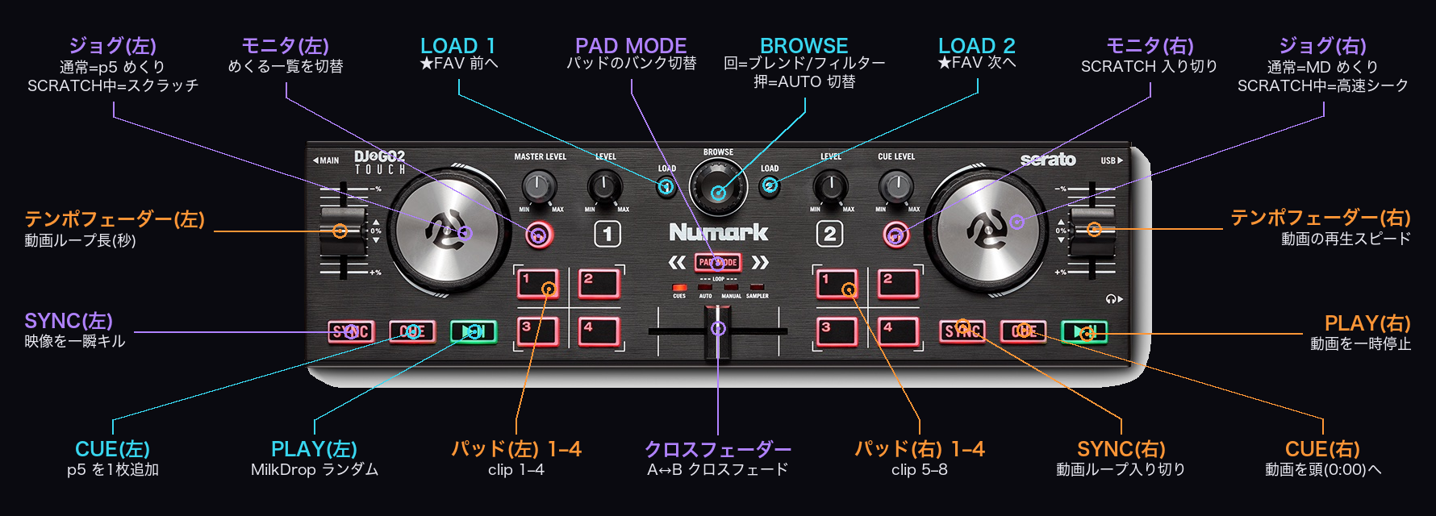Viewport: 1436px width, 516px height.
Task: Click the left deck green play/pause button
Action: pyautogui.click(x=474, y=331)
